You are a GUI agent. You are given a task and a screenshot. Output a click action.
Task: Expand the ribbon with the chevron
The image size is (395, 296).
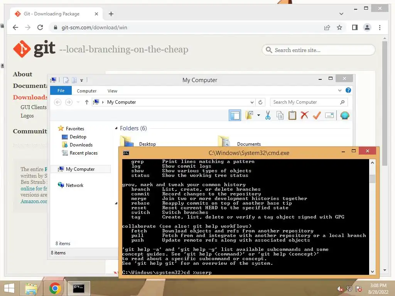[x=340, y=90]
